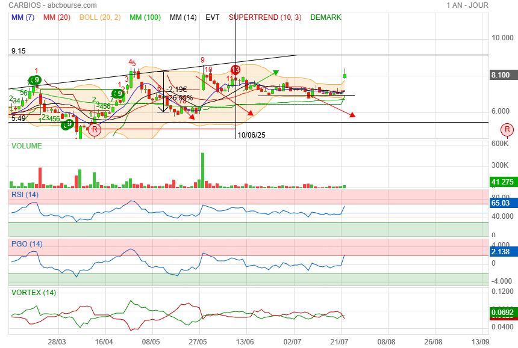Click the 02/07 date on time axis
This screenshot has width=518, height=348.
click(x=292, y=342)
